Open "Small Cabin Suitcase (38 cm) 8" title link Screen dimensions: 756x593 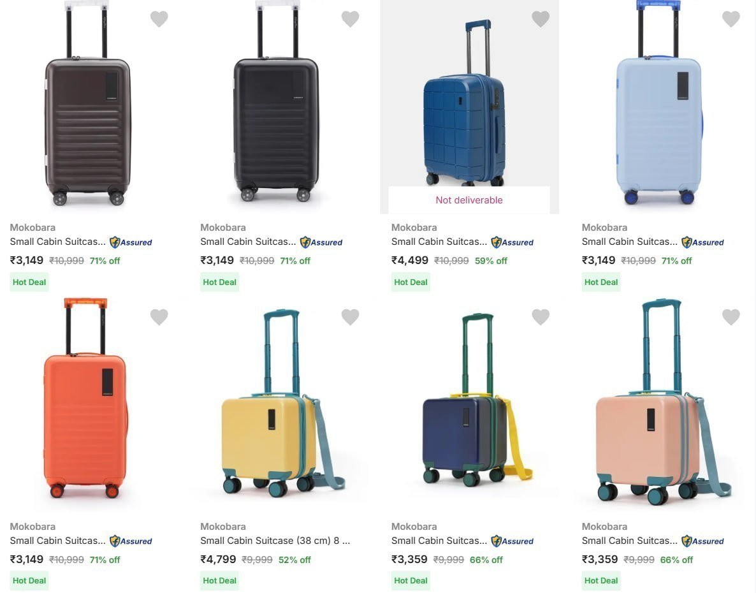coord(275,541)
